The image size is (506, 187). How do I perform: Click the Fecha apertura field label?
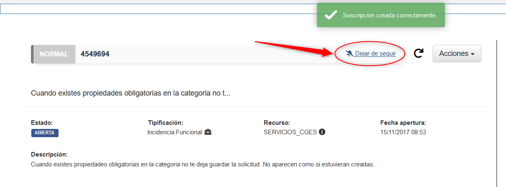coord(403,122)
